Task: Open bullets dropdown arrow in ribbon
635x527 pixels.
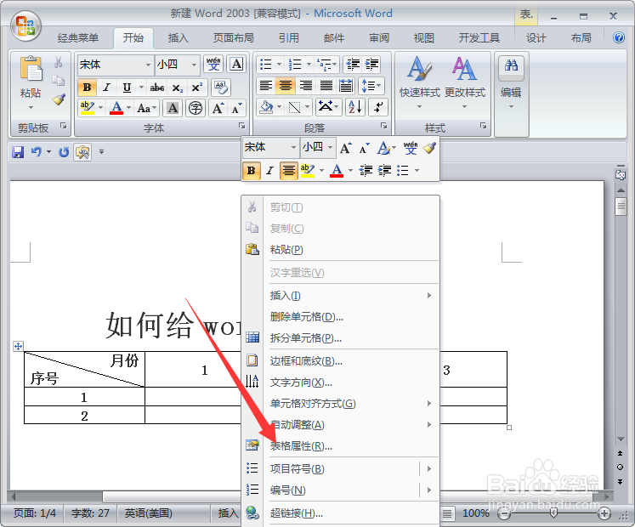Action: pyautogui.click(x=279, y=64)
